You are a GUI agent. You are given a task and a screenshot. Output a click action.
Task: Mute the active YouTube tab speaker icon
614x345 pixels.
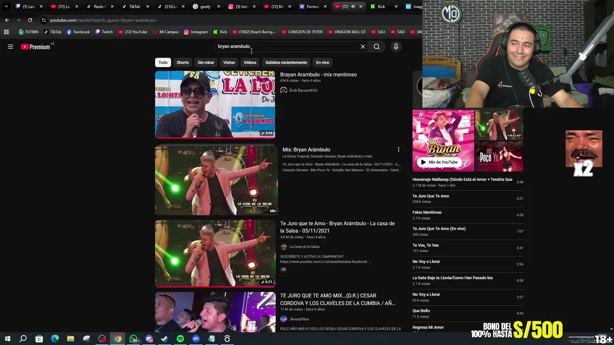tap(353, 7)
